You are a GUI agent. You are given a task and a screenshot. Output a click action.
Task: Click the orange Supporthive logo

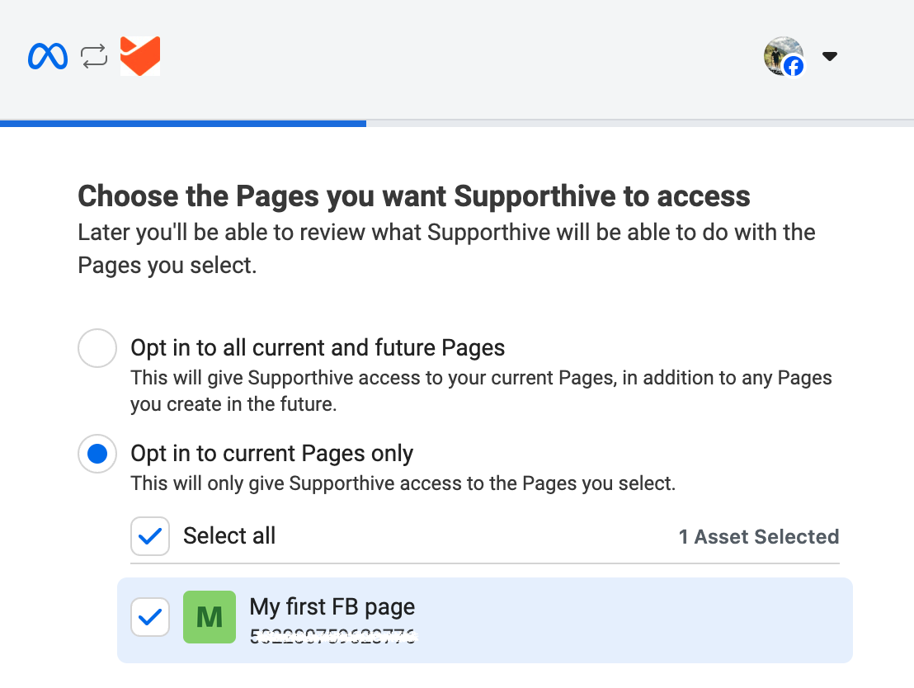pyautogui.click(x=140, y=56)
